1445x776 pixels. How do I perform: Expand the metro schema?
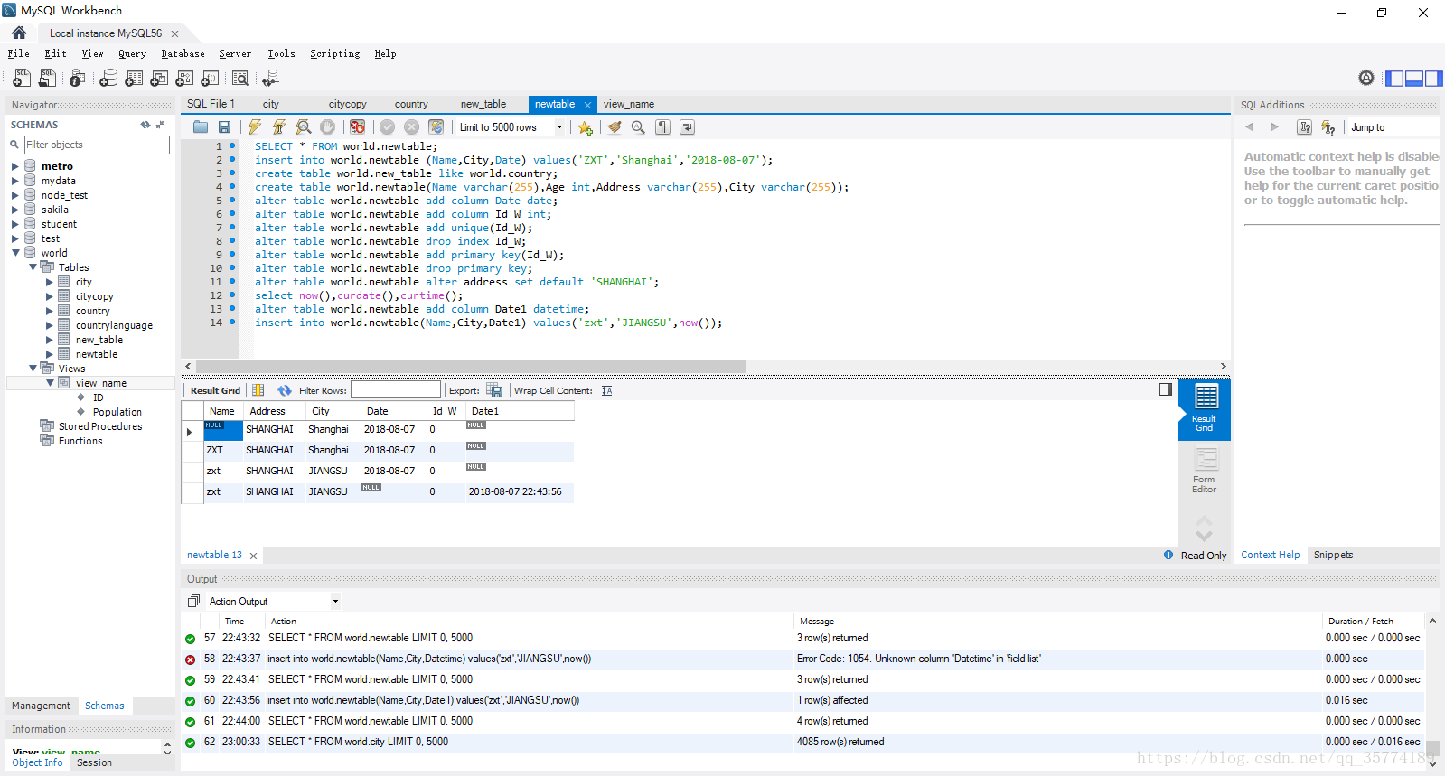point(14,166)
